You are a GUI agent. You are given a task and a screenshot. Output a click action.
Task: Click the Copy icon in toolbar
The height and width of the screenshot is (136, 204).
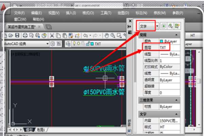click(x=58, y=35)
